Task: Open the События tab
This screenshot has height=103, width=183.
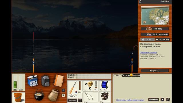Action: (136, 76)
